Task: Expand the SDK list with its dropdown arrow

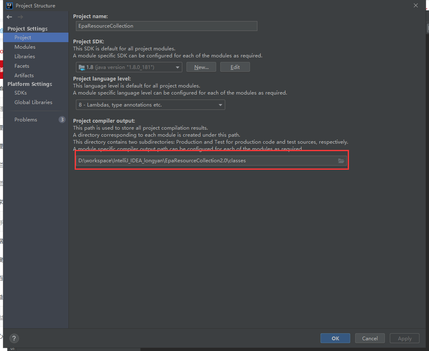Action: [x=178, y=66]
